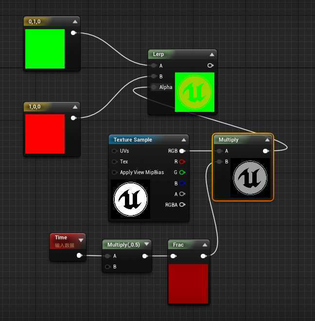Viewport: 315px width, 321px height.
Task: Click the selected Multiply node B input pin
Action: pos(219,161)
